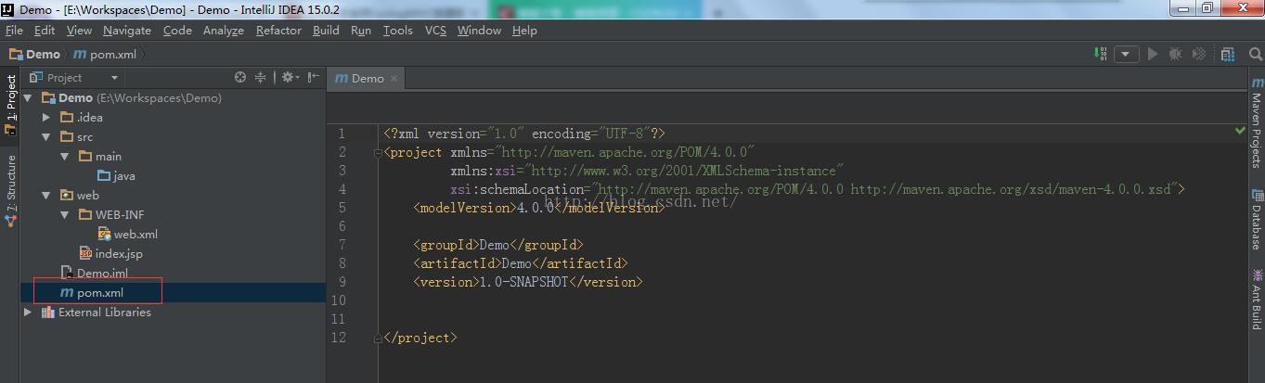This screenshot has height=383, width=1265.
Task: Expand External Libraries node
Action: click(28, 312)
